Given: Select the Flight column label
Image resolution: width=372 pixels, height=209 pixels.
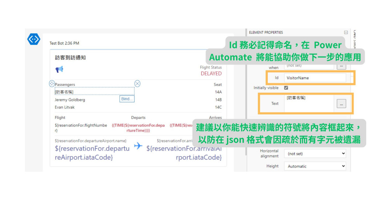Looking at the screenshot, I should 60,118.
